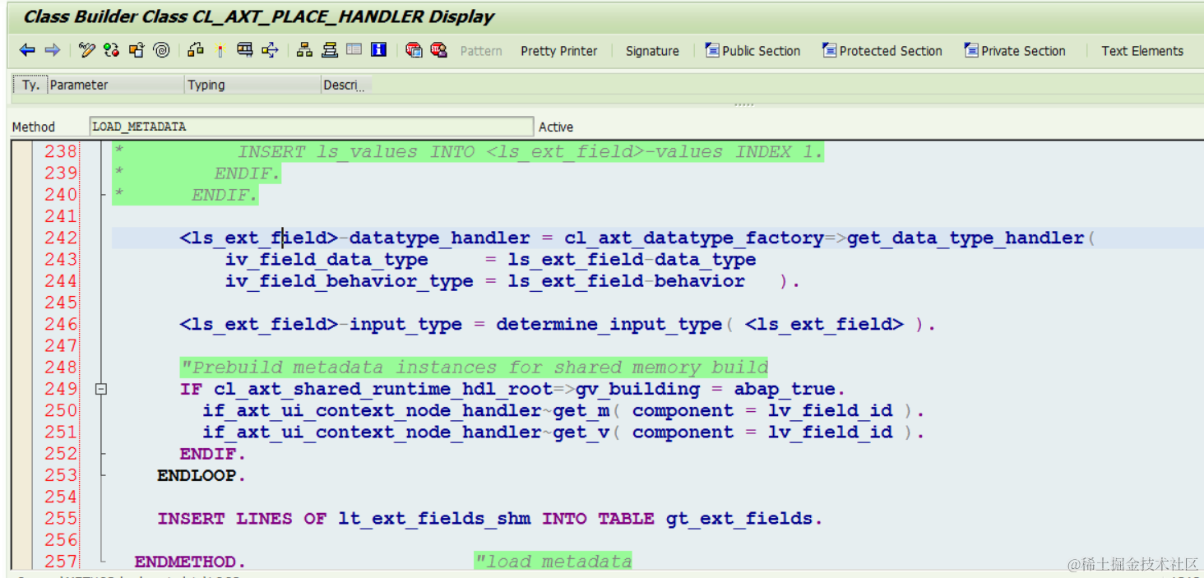Click the Method field showing LOAD_METADATA
The width and height of the screenshot is (1204, 578).
click(311, 127)
